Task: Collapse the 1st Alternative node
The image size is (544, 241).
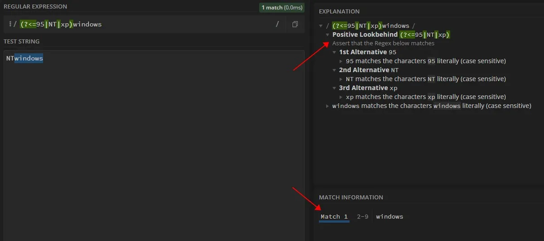Action: 334,52
